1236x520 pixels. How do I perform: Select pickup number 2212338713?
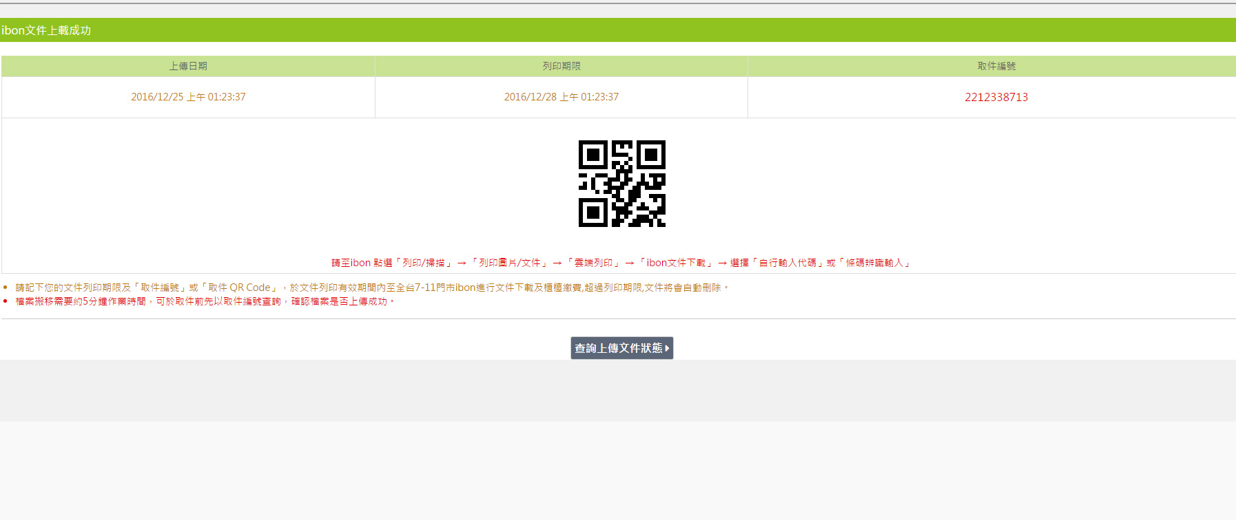click(x=996, y=97)
